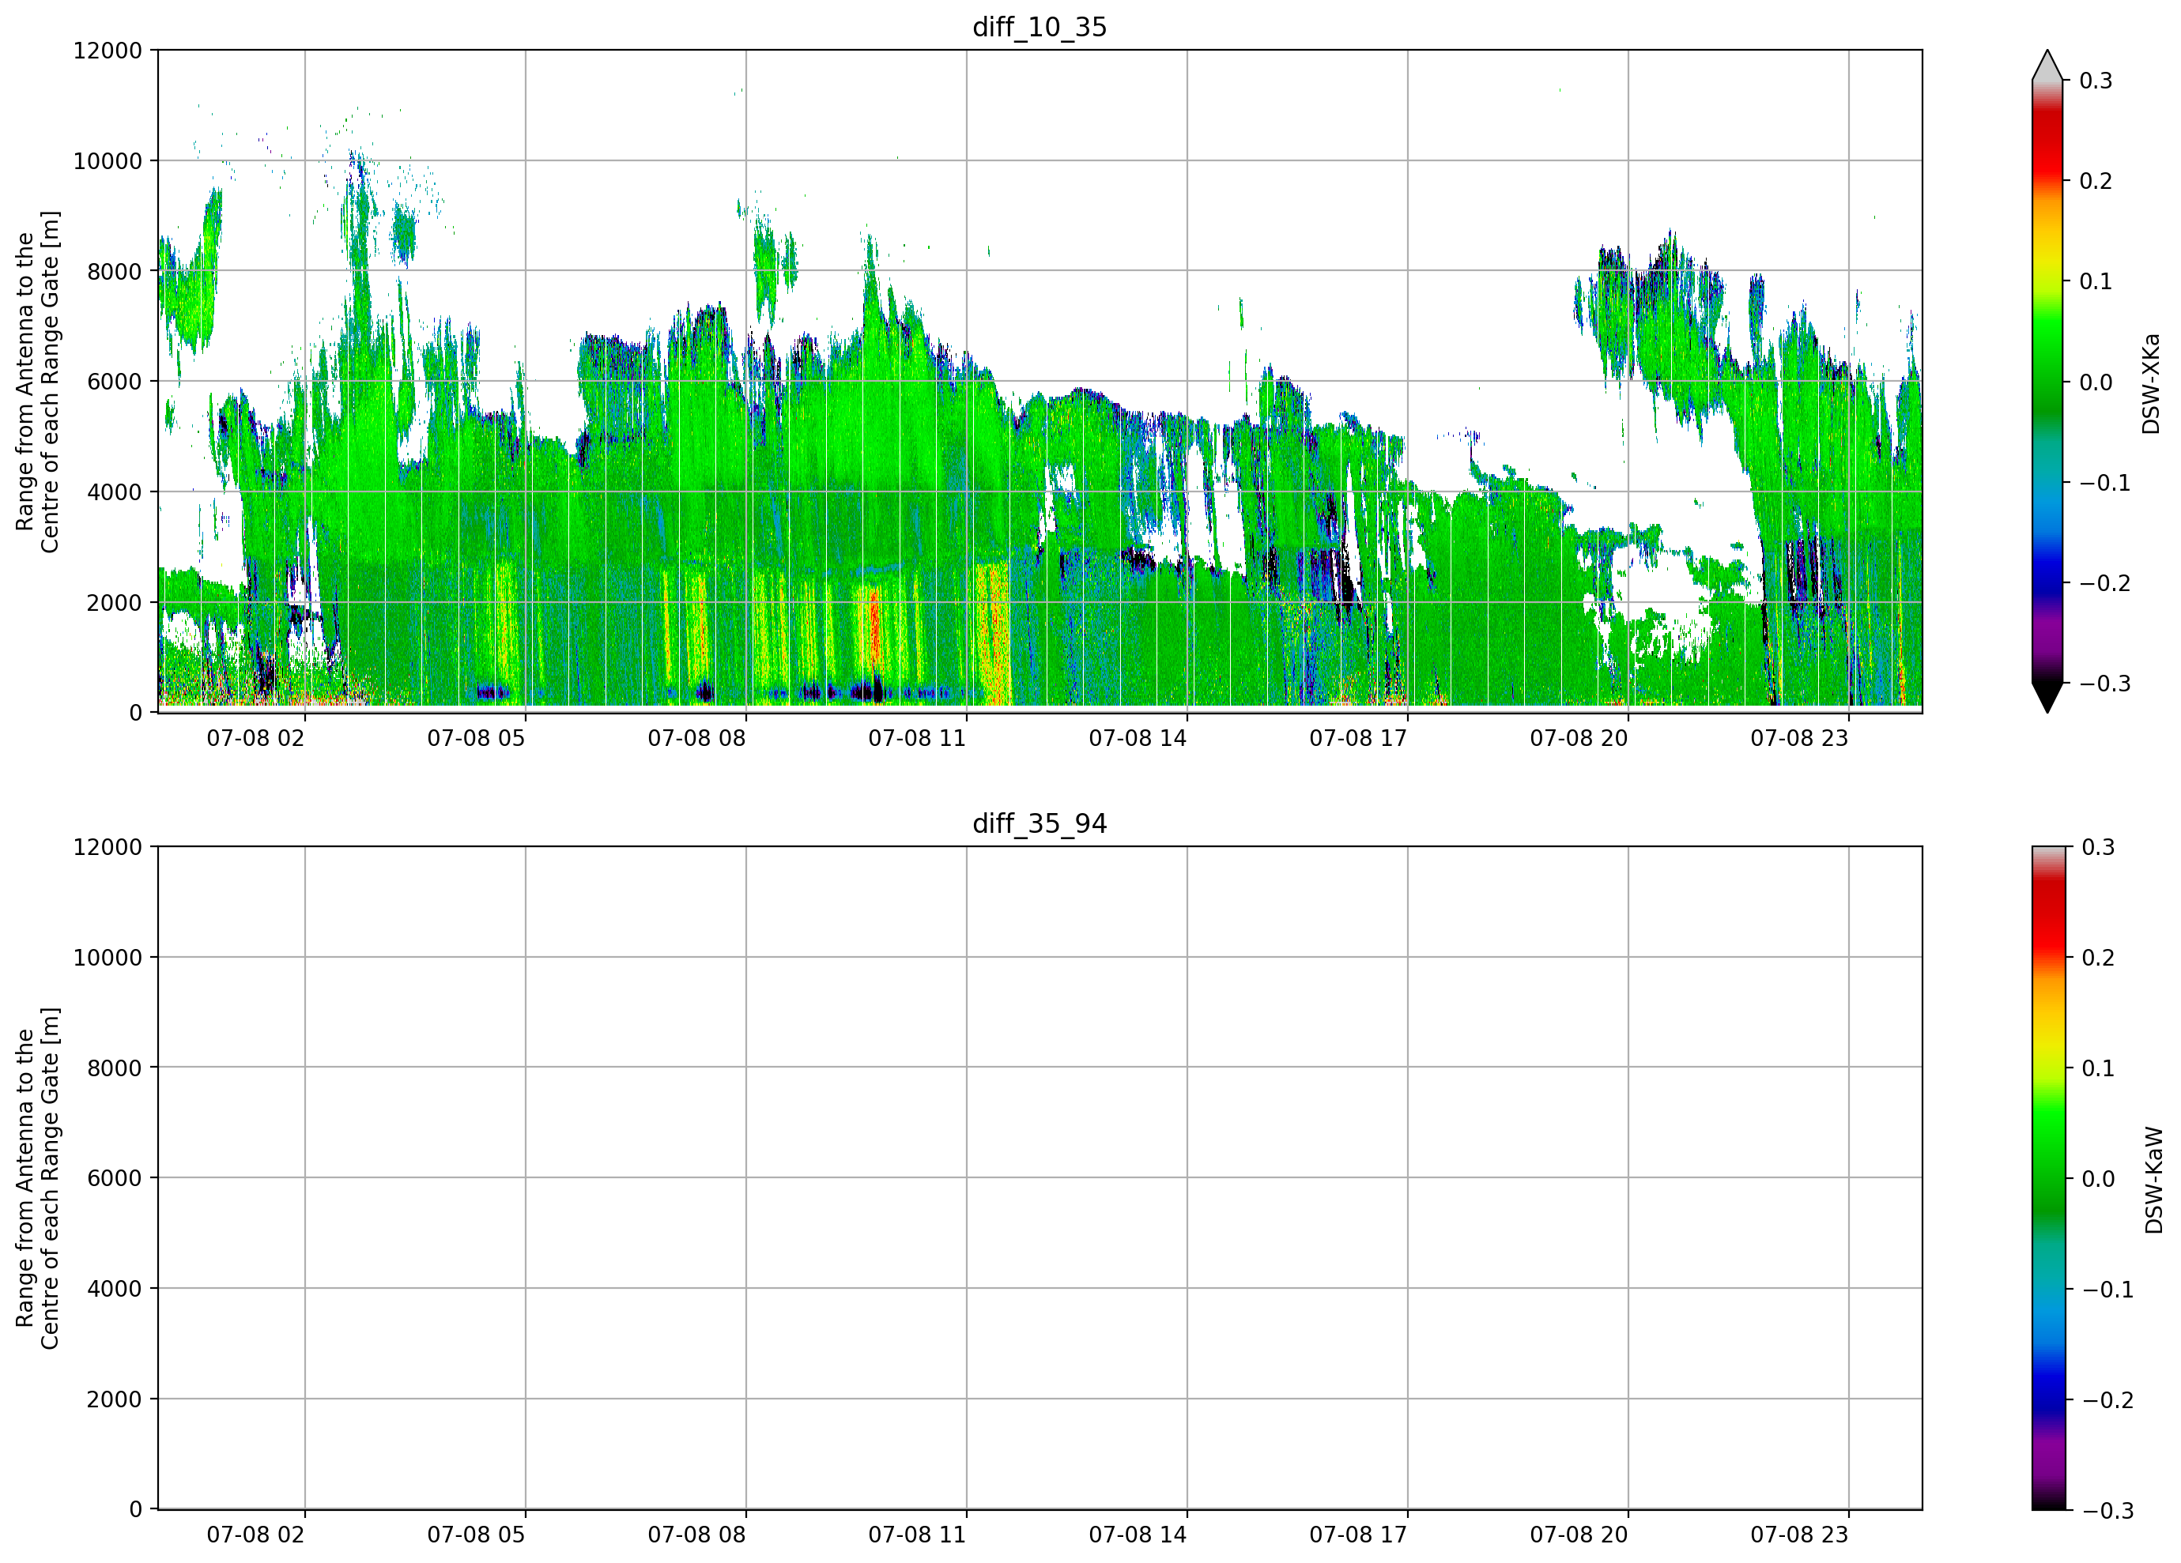The width and height of the screenshot is (2181, 1563).
Task: Click the gray upper arrow of DSW-XKa colorbar
Action: [2047, 66]
